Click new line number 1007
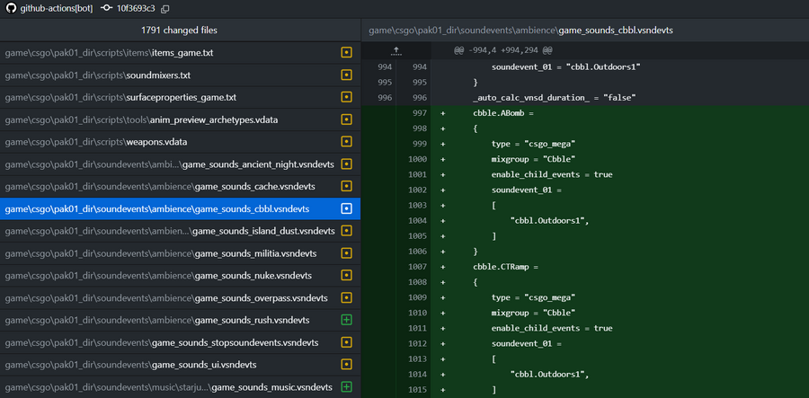 point(417,267)
